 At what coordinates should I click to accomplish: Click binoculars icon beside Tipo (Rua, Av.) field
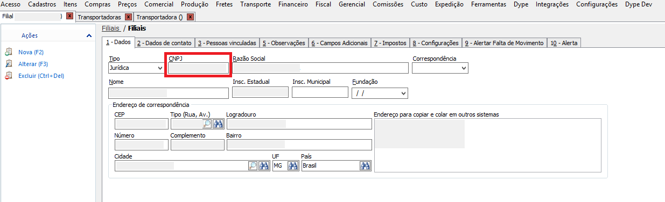(x=218, y=124)
